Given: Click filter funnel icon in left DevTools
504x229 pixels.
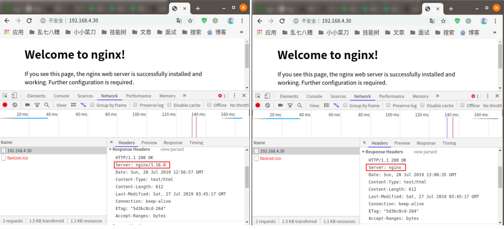Looking at the screenshot, I should pos(37,105).
